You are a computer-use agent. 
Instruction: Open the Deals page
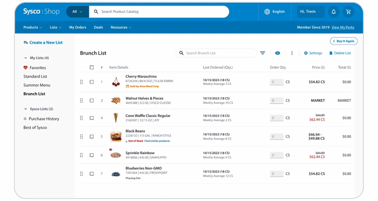tap(98, 27)
